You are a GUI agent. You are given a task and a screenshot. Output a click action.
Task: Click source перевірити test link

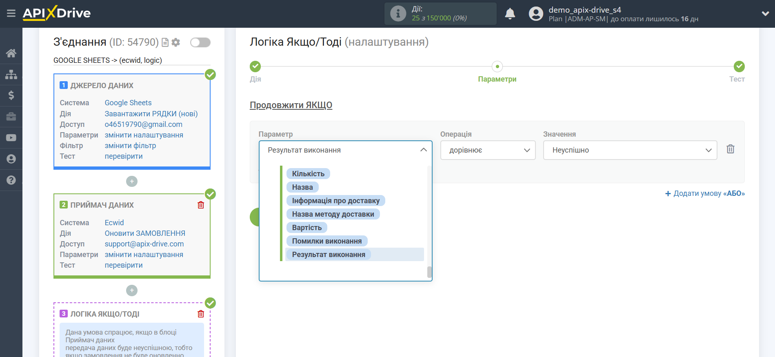pyautogui.click(x=124, y=156)
